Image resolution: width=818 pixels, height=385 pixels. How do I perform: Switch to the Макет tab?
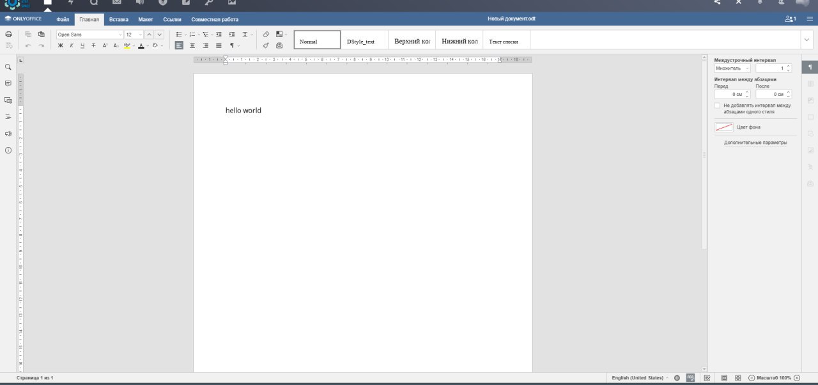[x=146, y=19]
